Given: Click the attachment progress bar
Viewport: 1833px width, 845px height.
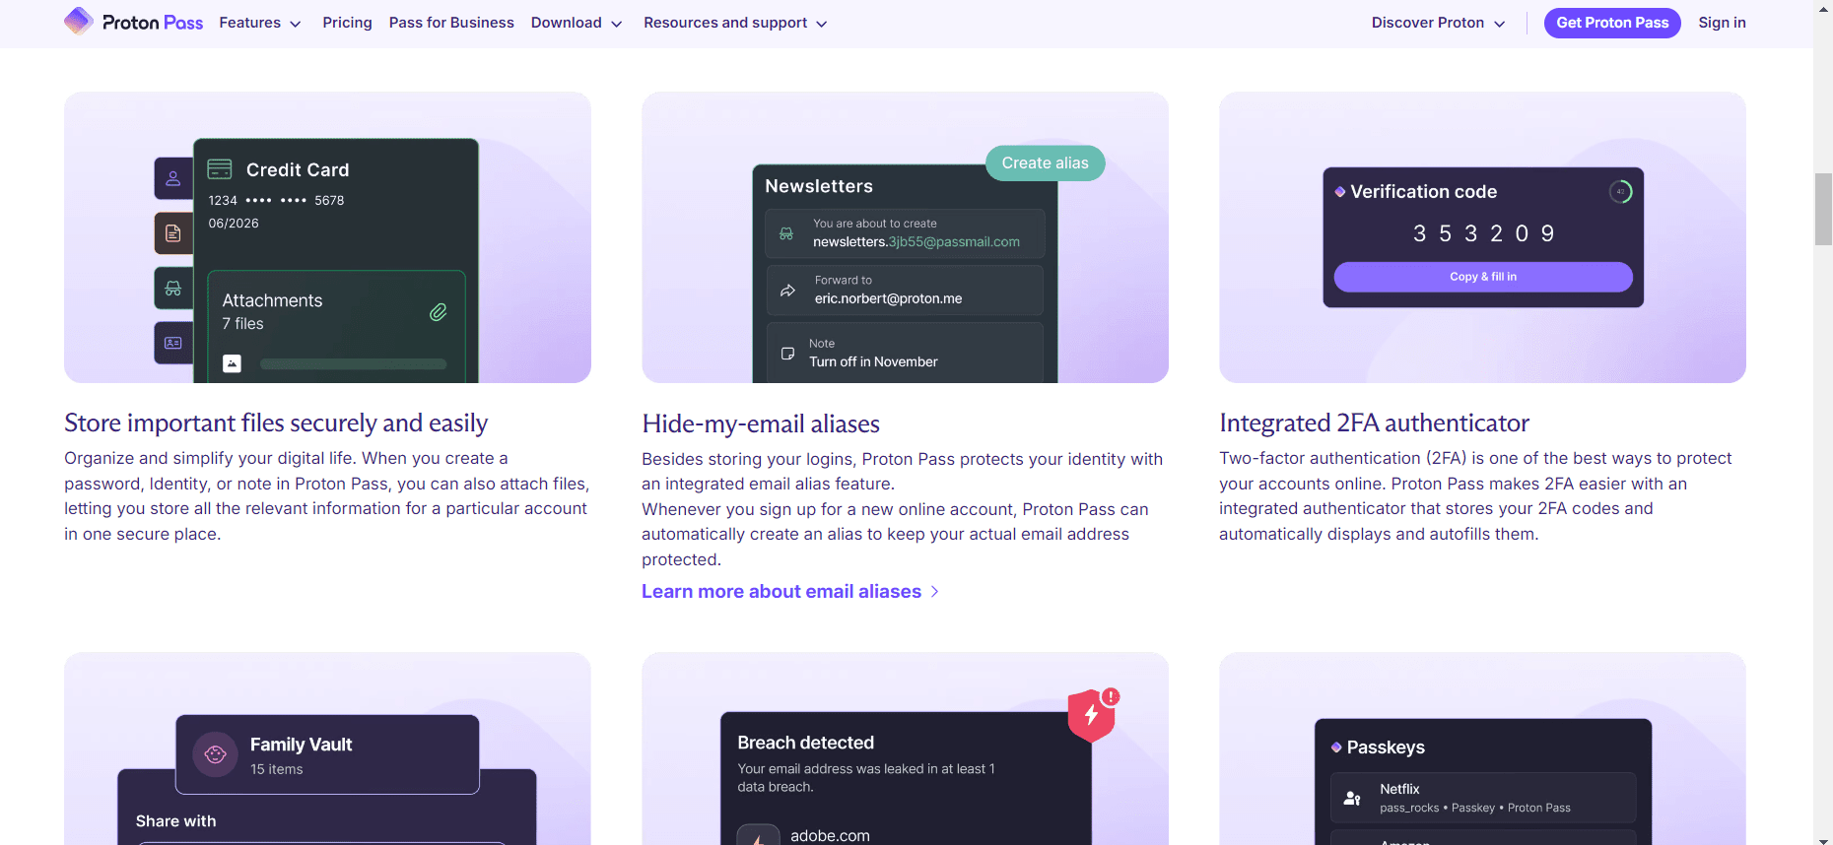Looking at the screenshot, I should pos(353,364).
